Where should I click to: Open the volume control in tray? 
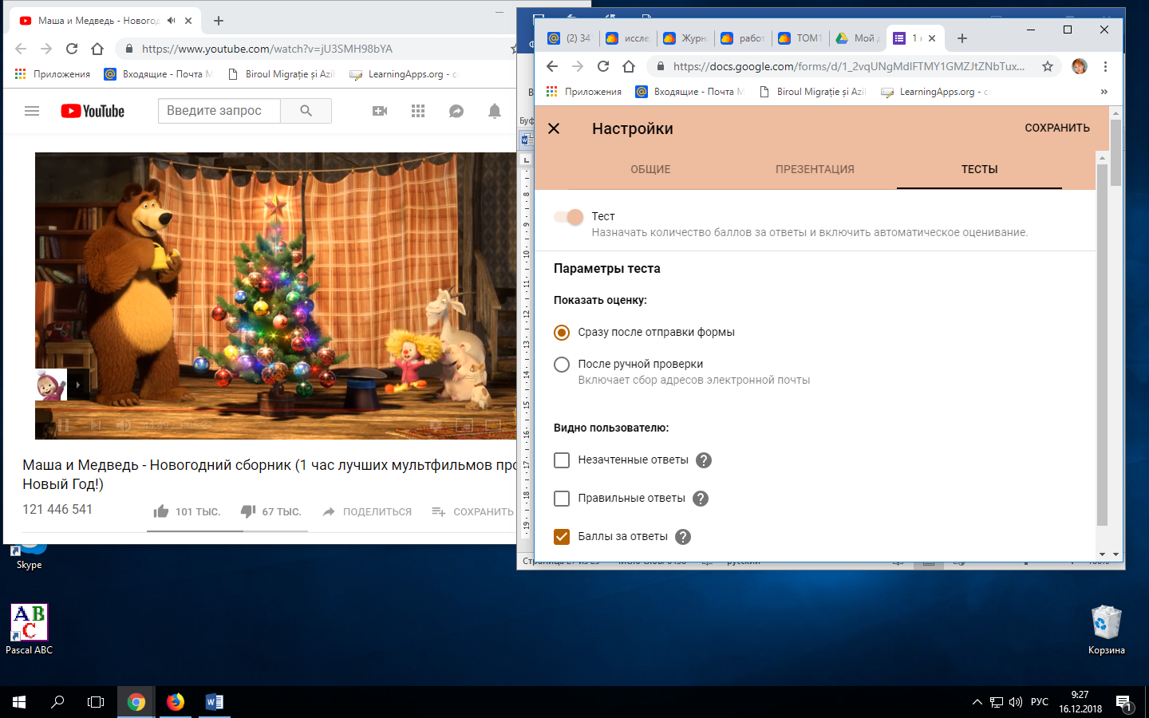click(1015, 702)
